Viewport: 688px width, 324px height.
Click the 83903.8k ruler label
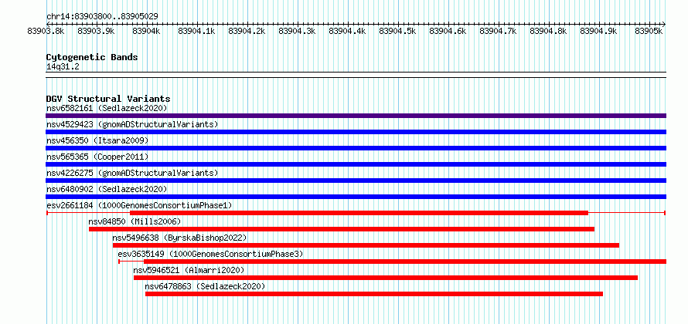coord(46,32)
